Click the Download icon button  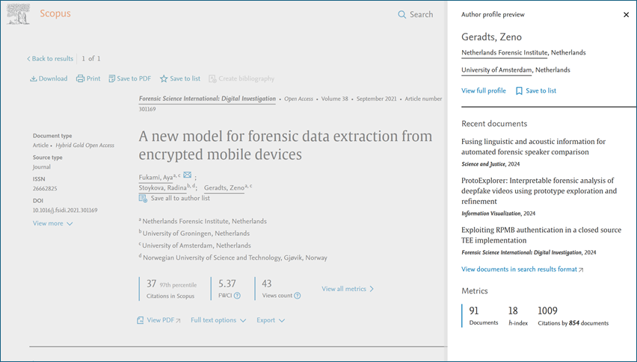[33, 78]
